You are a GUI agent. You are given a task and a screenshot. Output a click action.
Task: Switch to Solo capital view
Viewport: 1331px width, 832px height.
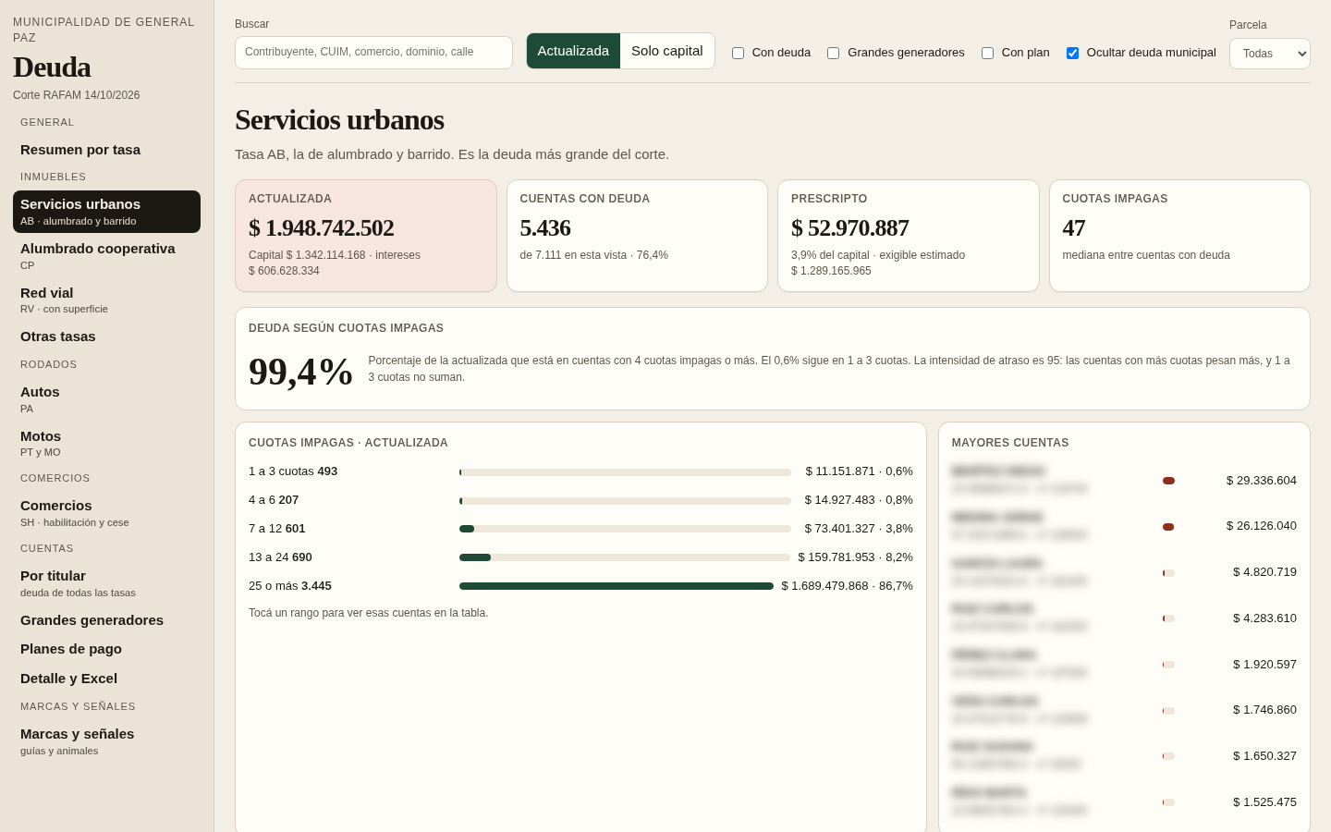(x=667, y=51)
